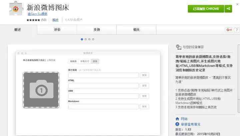Viewport: 240px width, 136px height.
Task: Open the Sam Su developer link
Action: [37, 14]
